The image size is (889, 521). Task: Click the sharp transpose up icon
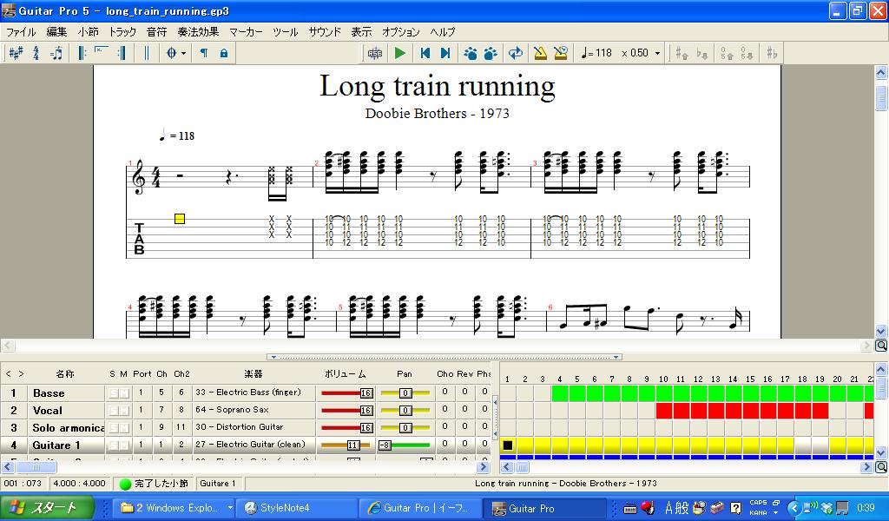coord(682,53)
